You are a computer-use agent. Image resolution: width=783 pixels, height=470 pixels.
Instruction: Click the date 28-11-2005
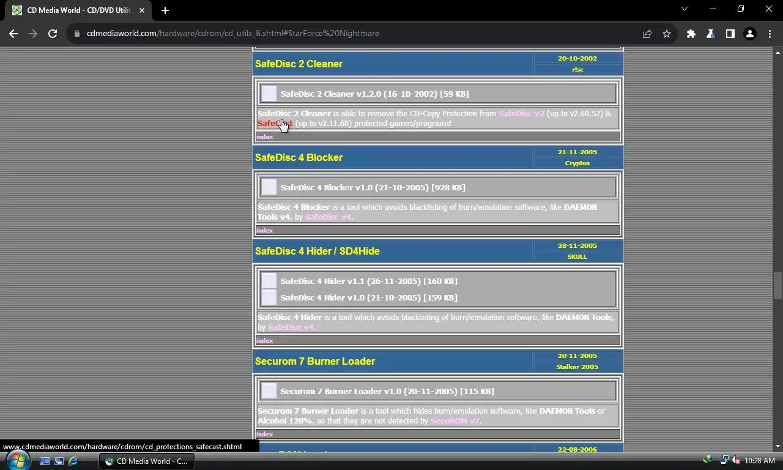point(577,245)
